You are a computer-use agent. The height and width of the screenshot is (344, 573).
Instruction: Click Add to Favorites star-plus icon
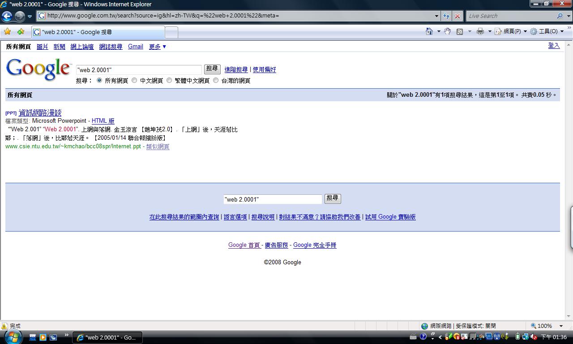click(21, 32)
